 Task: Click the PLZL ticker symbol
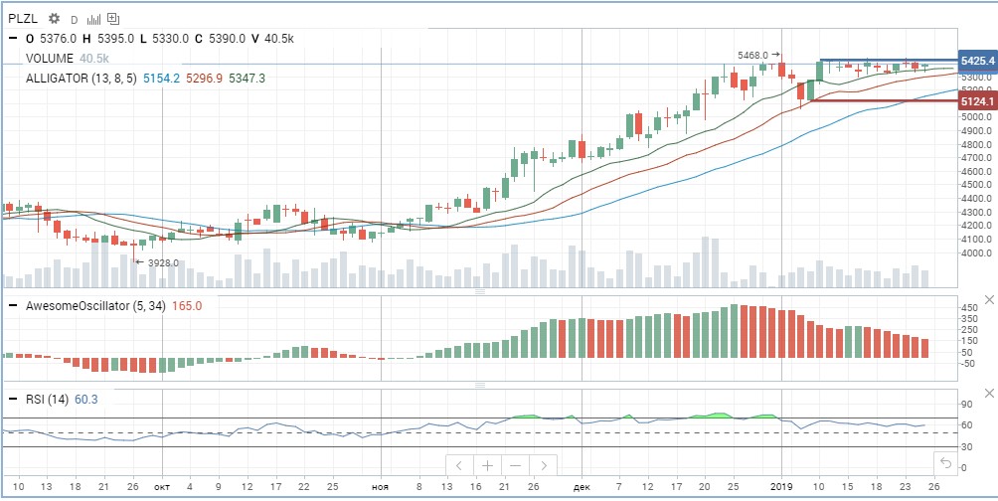[x=24, y=19]
